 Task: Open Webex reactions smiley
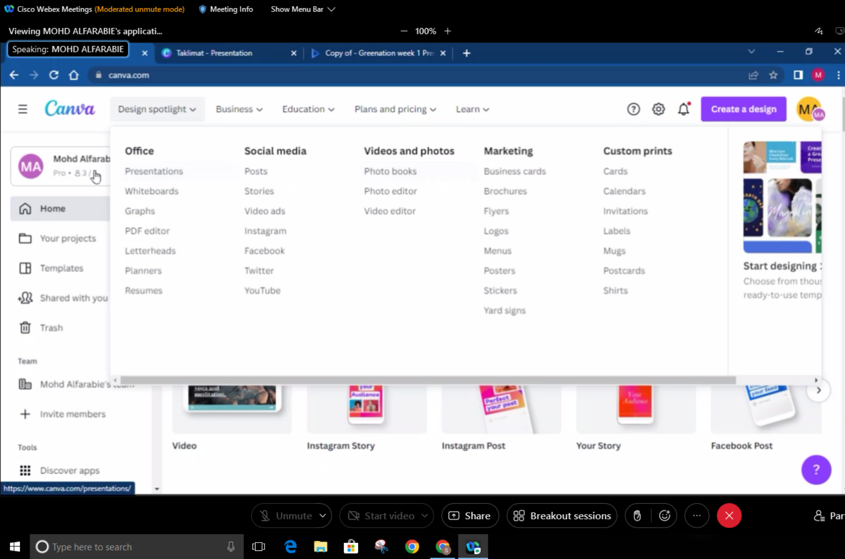pos(664,516)
